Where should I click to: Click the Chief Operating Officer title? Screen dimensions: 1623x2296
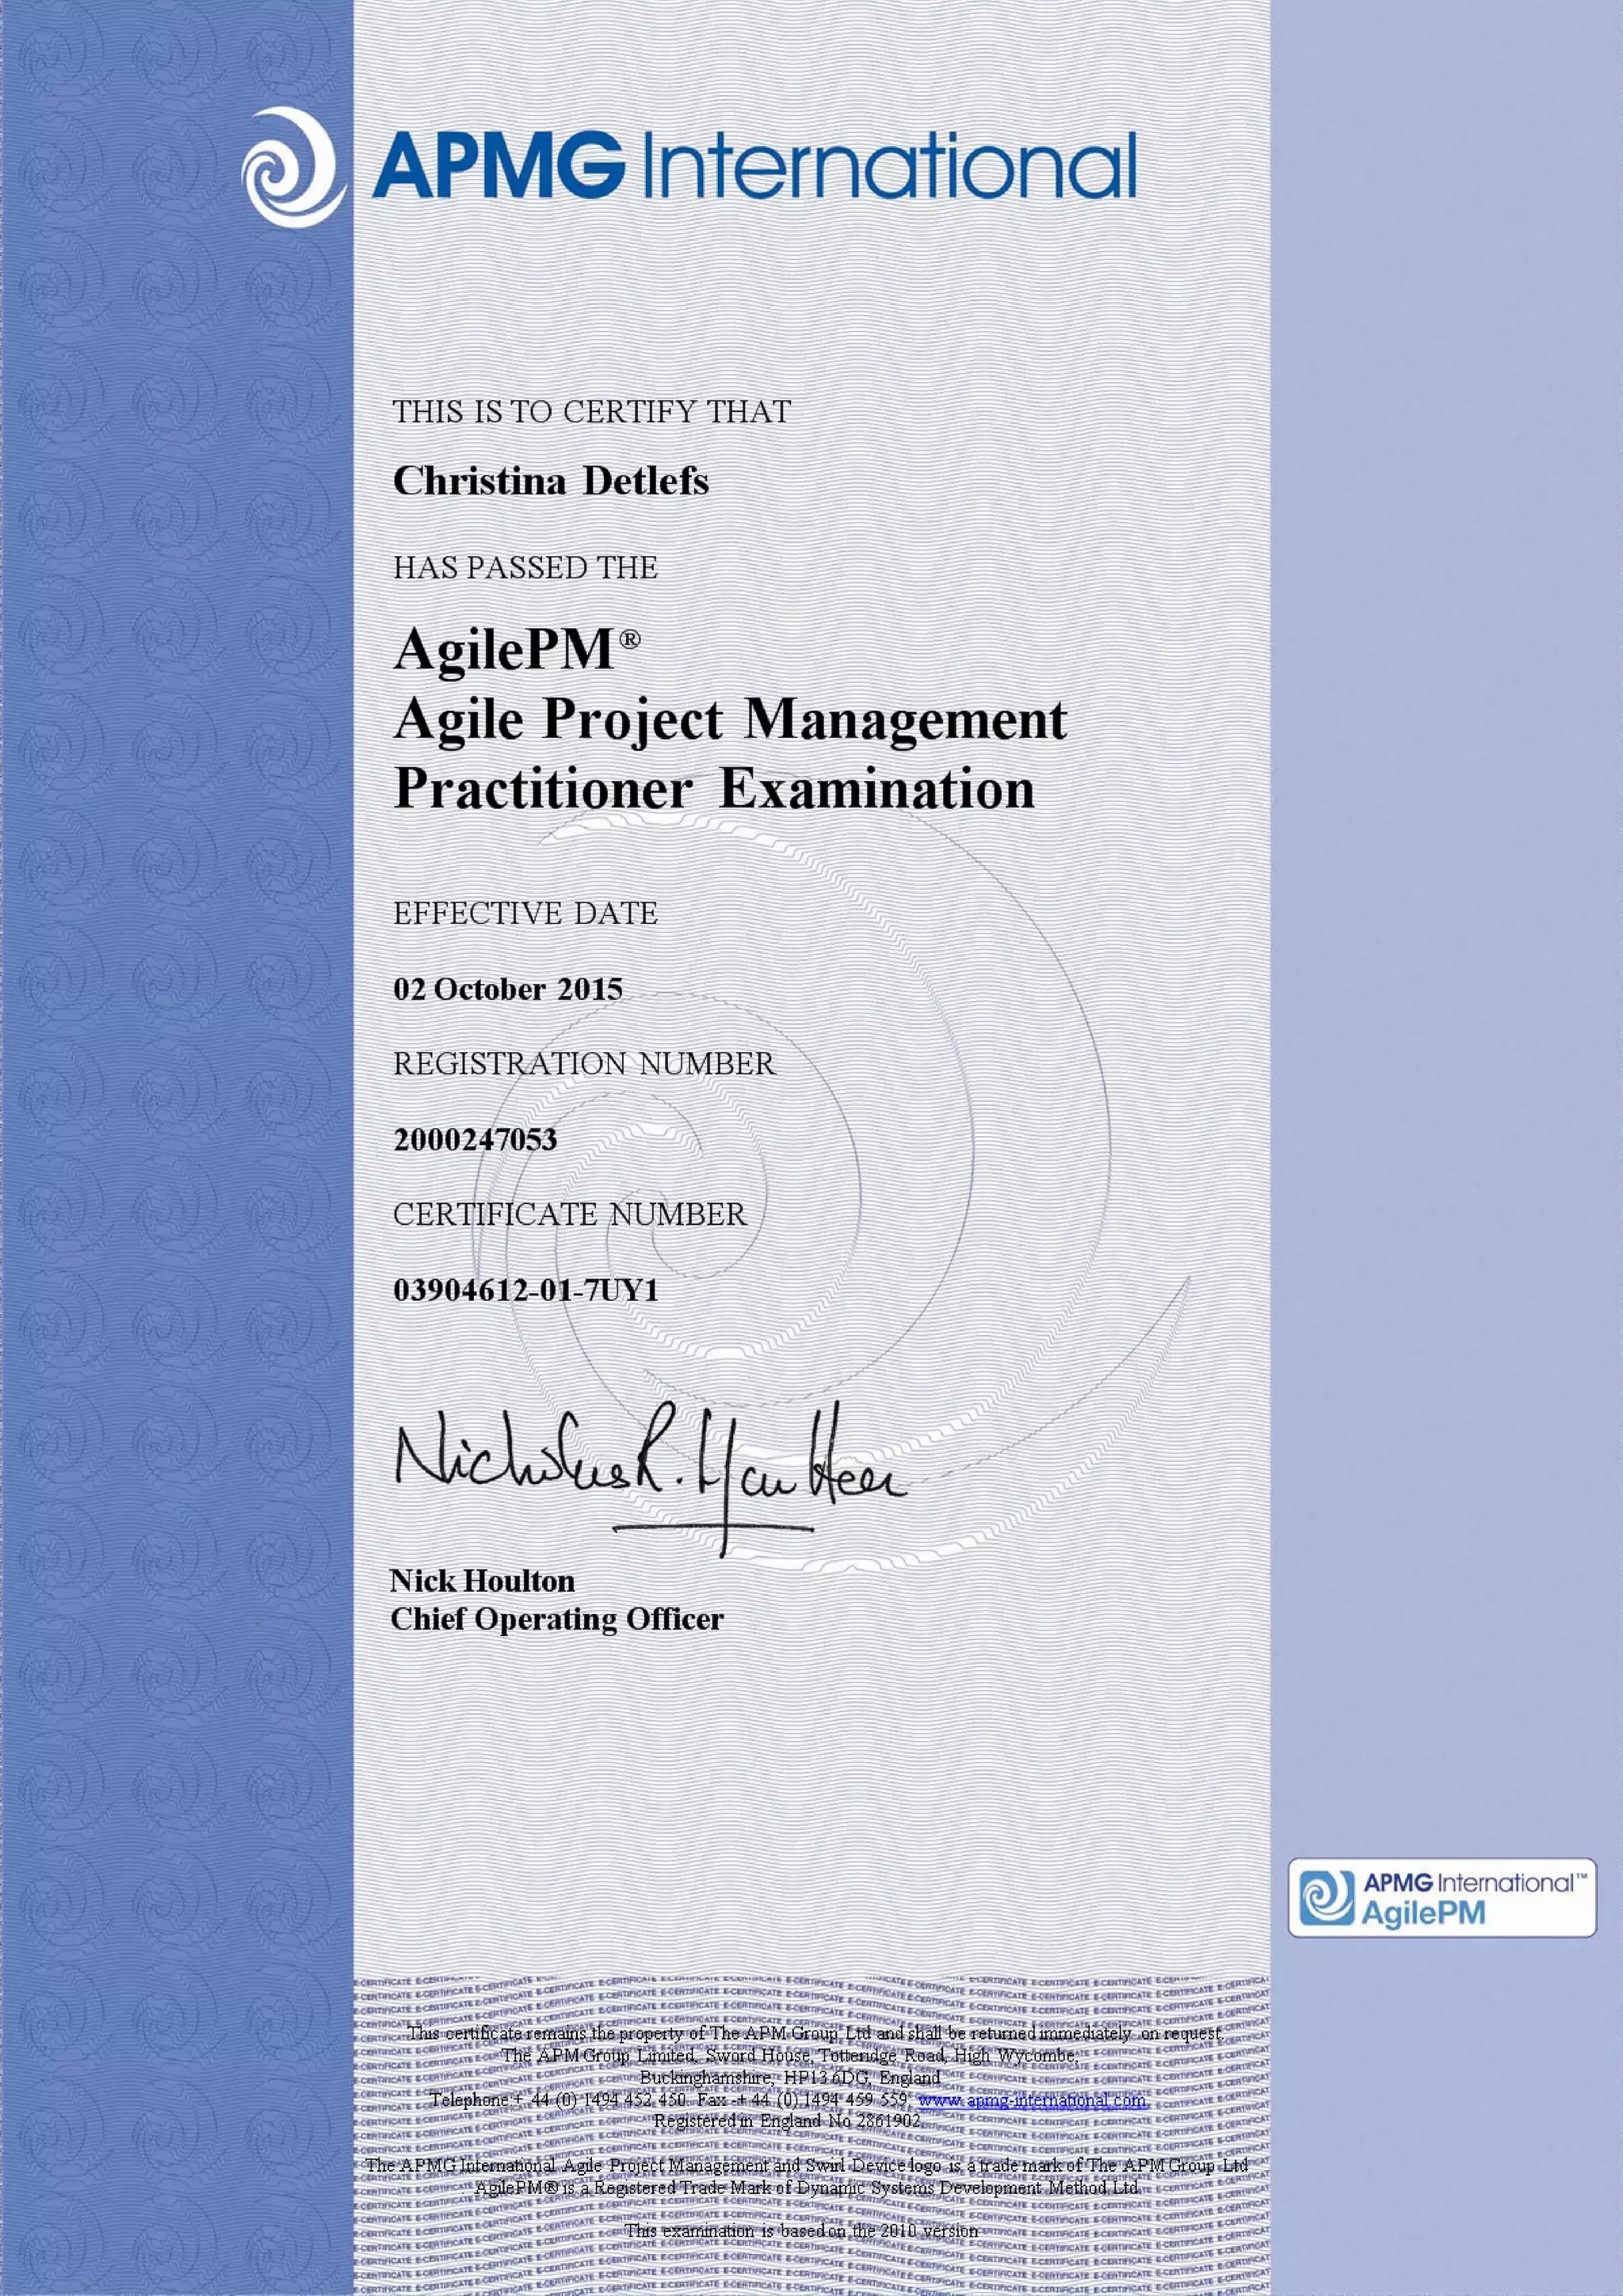click(556, 1619)
